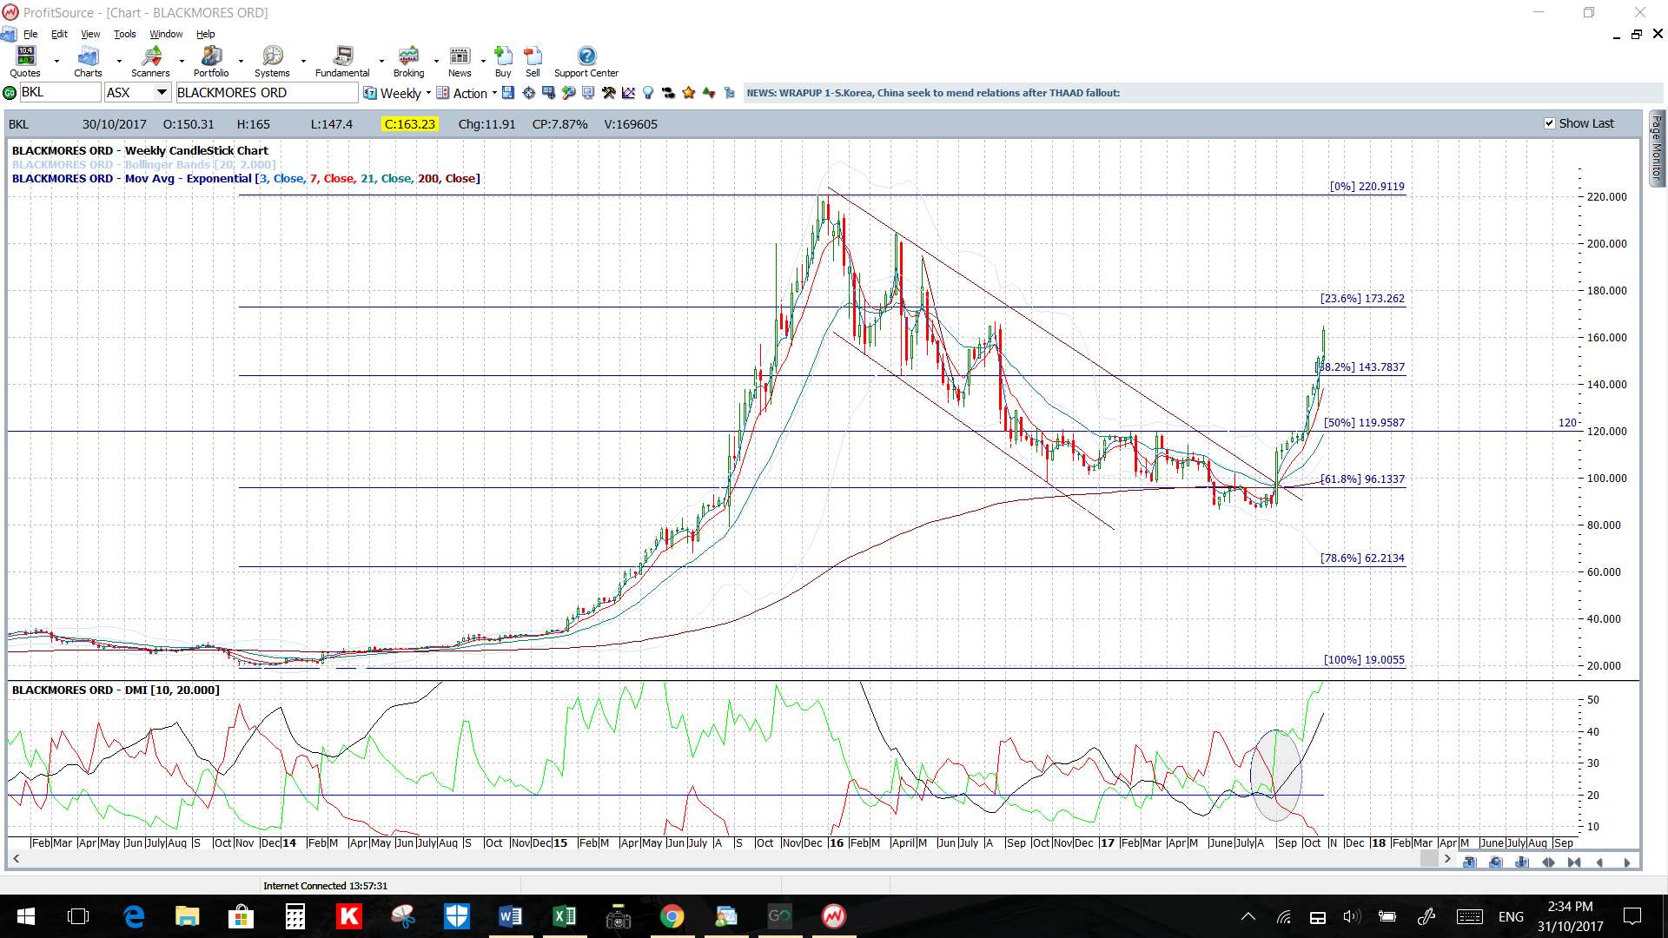Open the Quotes toolbar button
The image size is (1668, 938).
tap(25, 62)
